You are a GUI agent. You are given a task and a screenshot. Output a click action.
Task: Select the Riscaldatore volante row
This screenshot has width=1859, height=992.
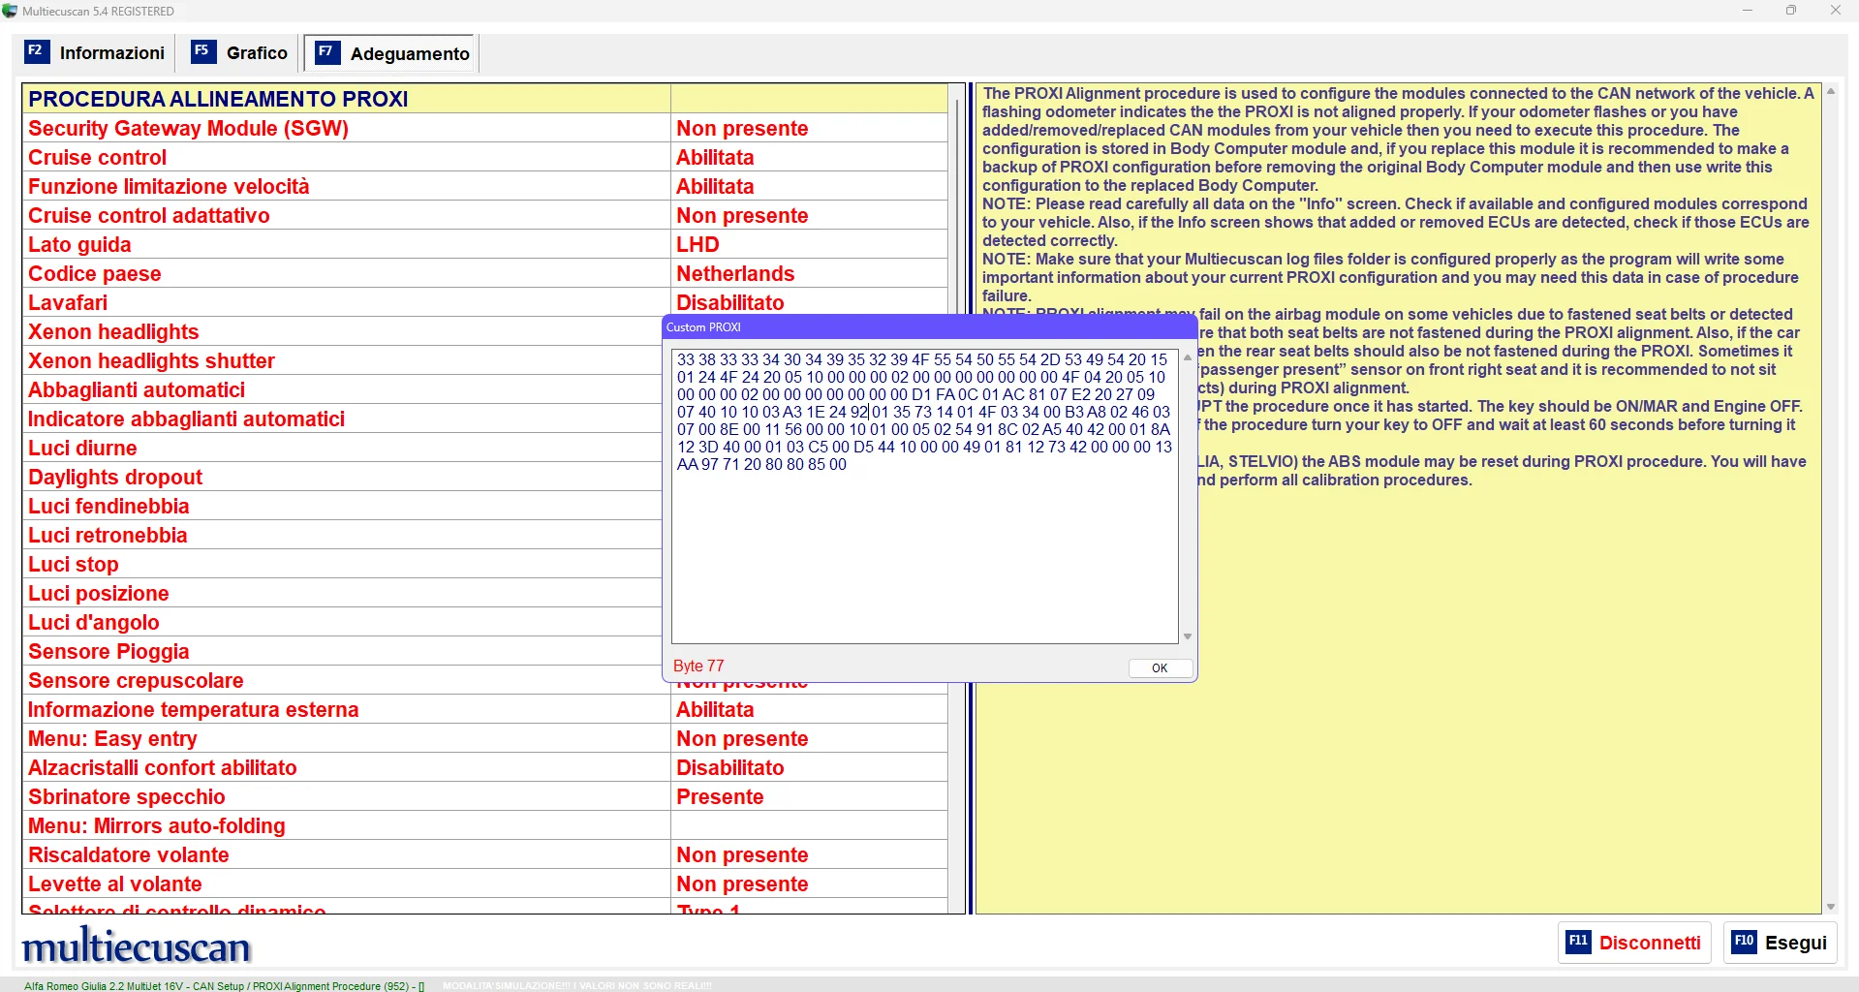(x=484, y=854)
